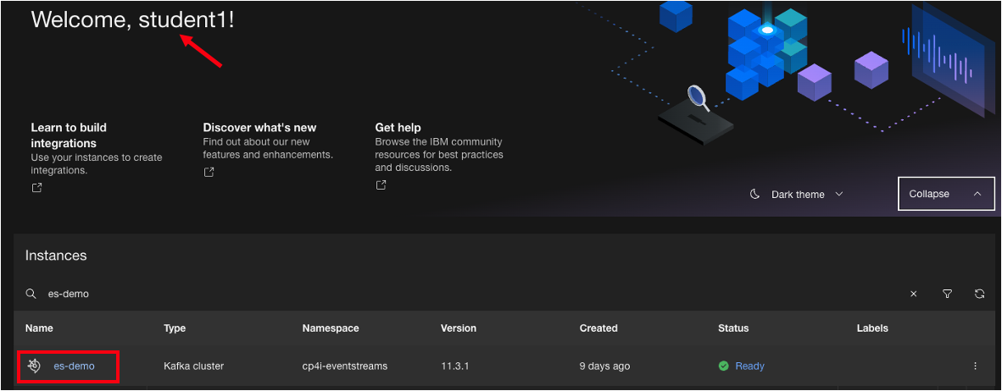Open external link under Discover what's new
The image size is (1002, 391).
pyautogui.click(x=209, y=173)
